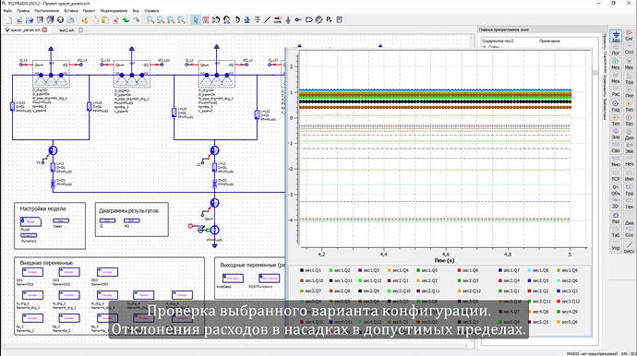
Task: Select the DD1 variable block
Action: coord(32,272)
